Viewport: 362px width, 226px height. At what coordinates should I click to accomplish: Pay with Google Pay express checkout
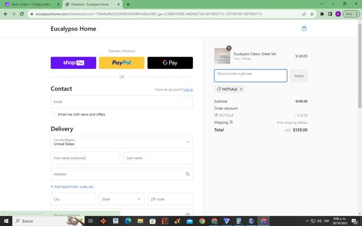(170, 63)
